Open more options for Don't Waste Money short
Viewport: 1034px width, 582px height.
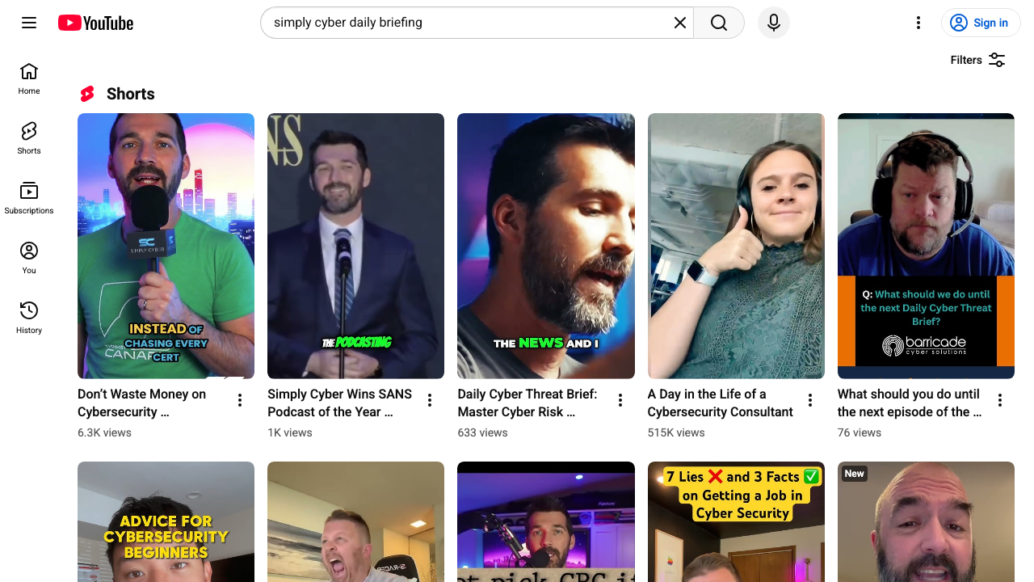(240, 400)
